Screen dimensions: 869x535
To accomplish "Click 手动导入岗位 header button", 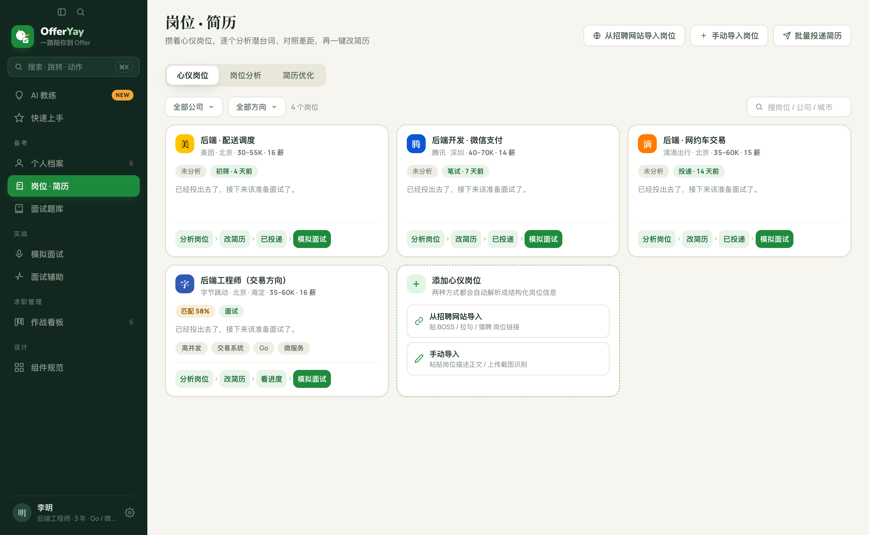I will [729, 35].
